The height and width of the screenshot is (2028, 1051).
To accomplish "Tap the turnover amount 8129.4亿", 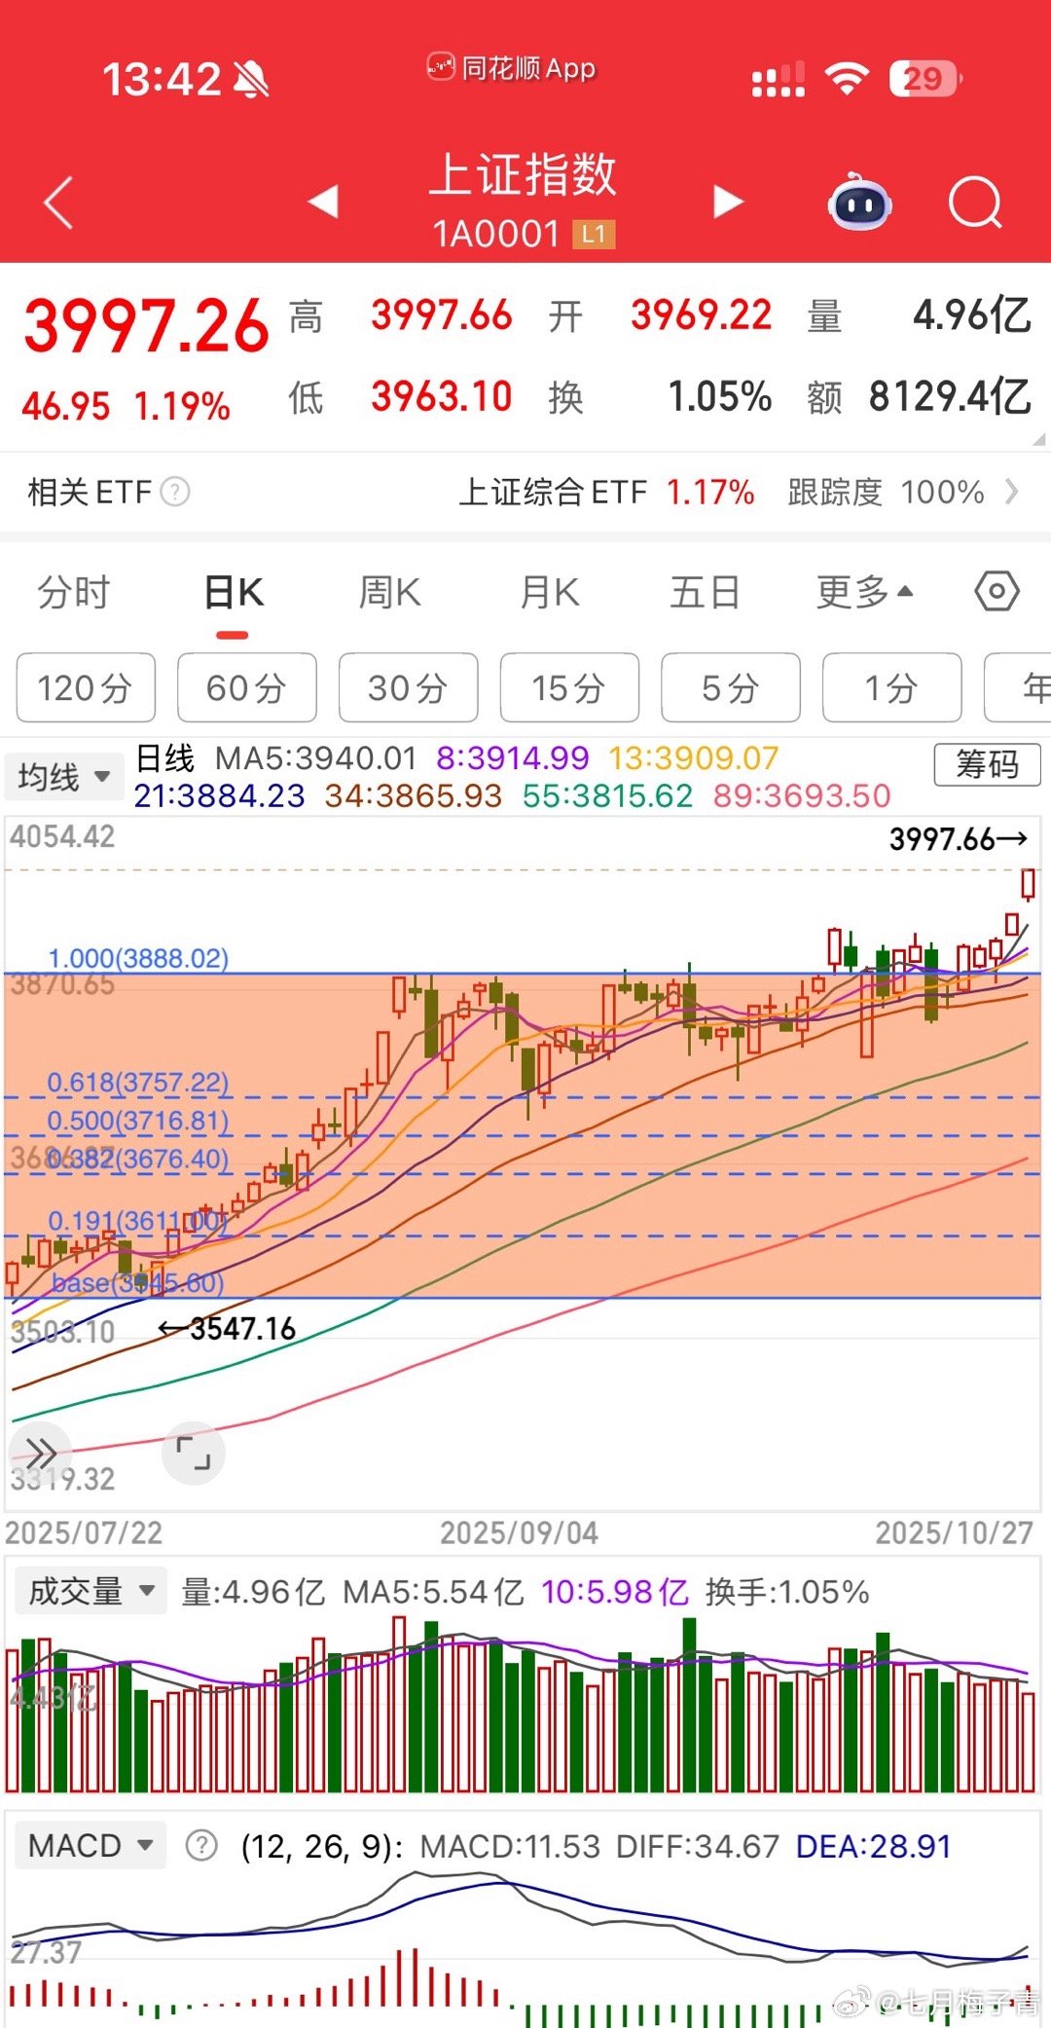I will coord(950,396).
